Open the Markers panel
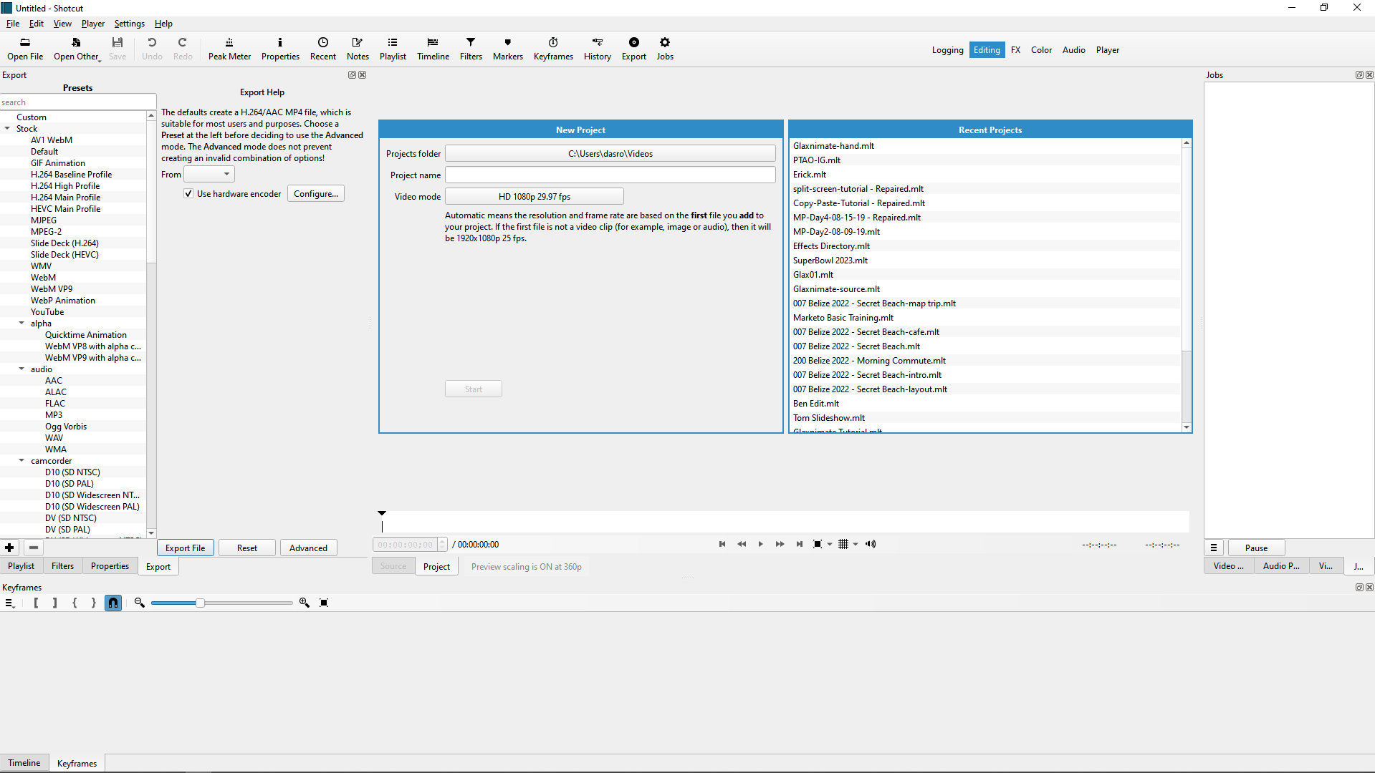 (508, 49)
